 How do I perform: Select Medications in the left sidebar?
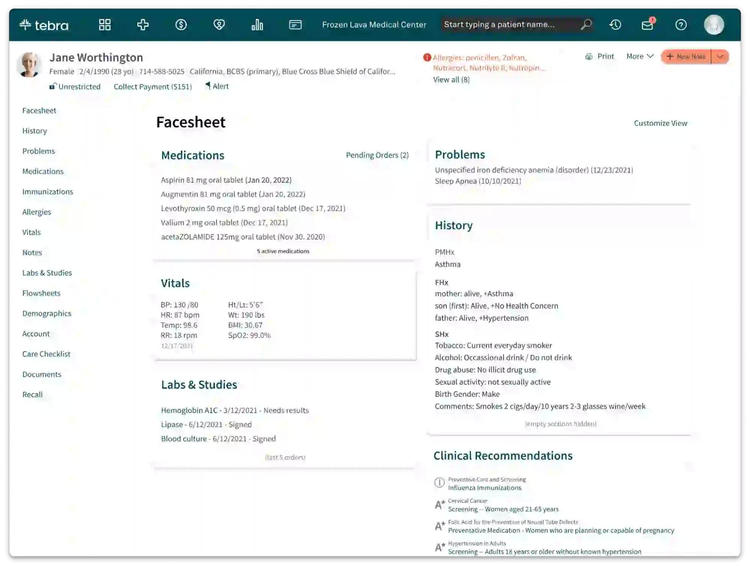click(43, 171)
